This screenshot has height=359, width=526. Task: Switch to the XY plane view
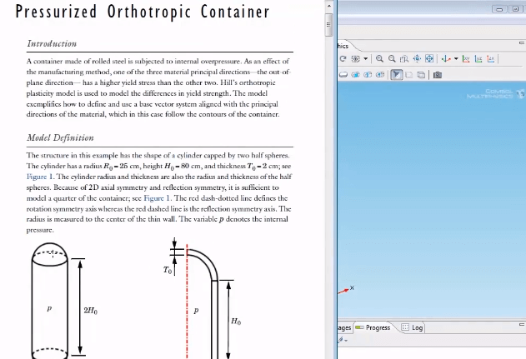pos(467,59)
